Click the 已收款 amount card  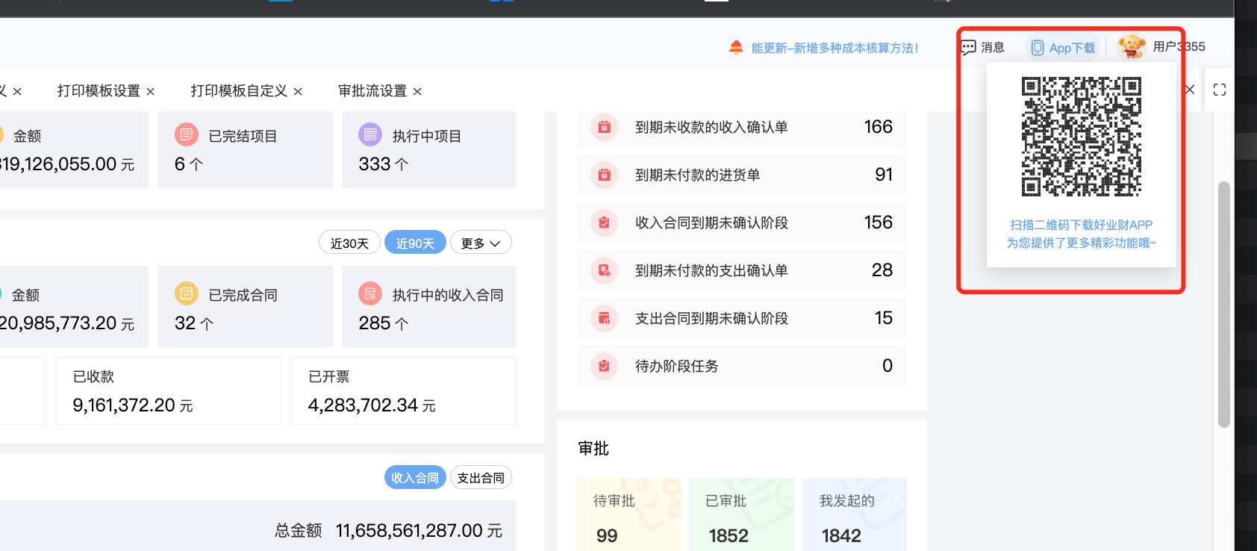(x=169, y=390)
